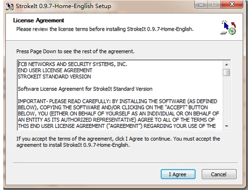This screenshot has height=190, width=248.
Task: Click the line END USER LICENSE AGREEMENT
Action: pos(55,70)
